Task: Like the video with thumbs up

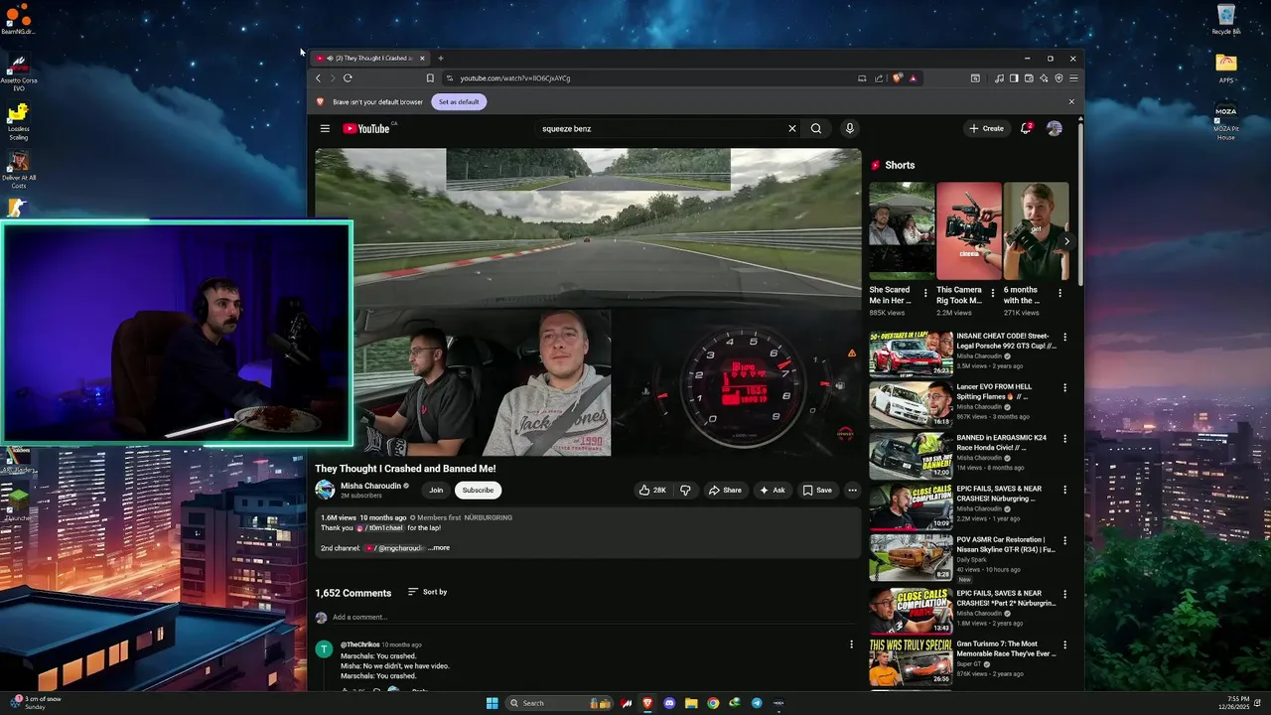Action: (x=652, y=490)
